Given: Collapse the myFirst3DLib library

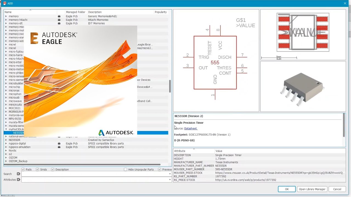Looking at the screenshot, I should click(x=6, y=129).
